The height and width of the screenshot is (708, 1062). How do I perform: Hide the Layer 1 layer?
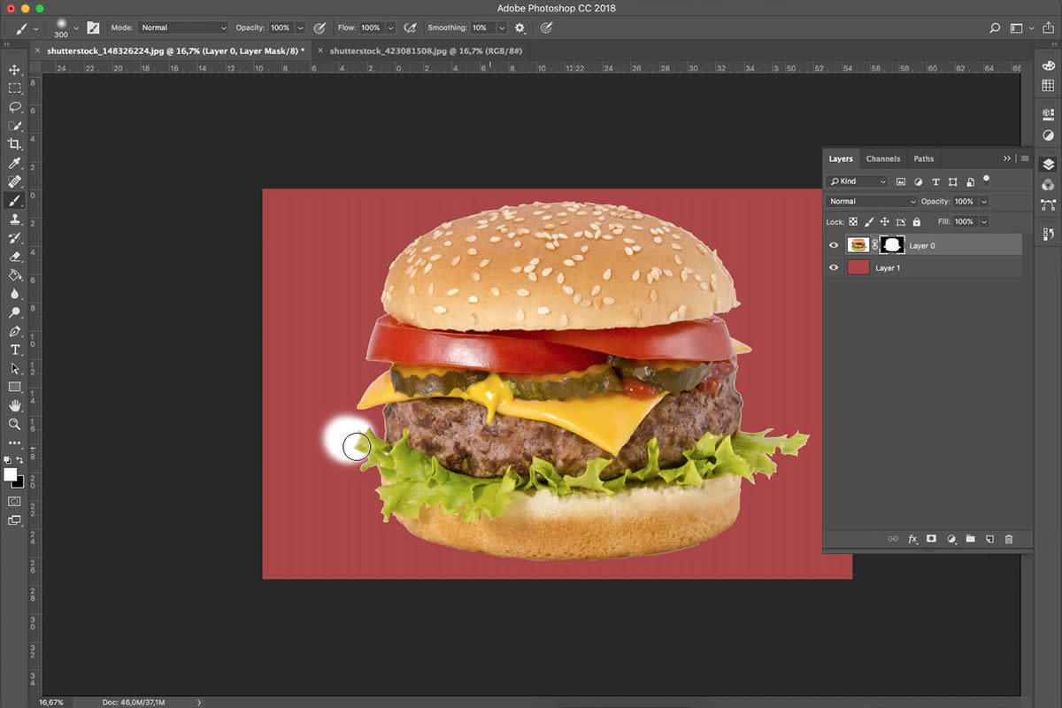[x=833, y=267]
